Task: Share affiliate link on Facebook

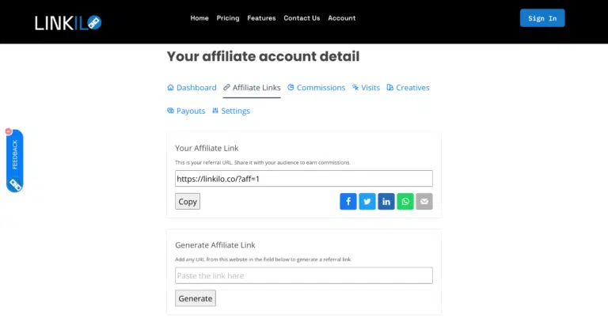Action: (348, 202)
